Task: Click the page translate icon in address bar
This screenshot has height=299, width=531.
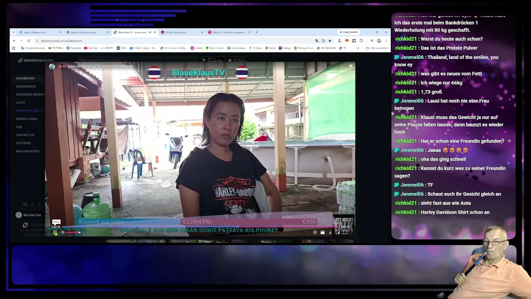Action: (x=317, y=41)
